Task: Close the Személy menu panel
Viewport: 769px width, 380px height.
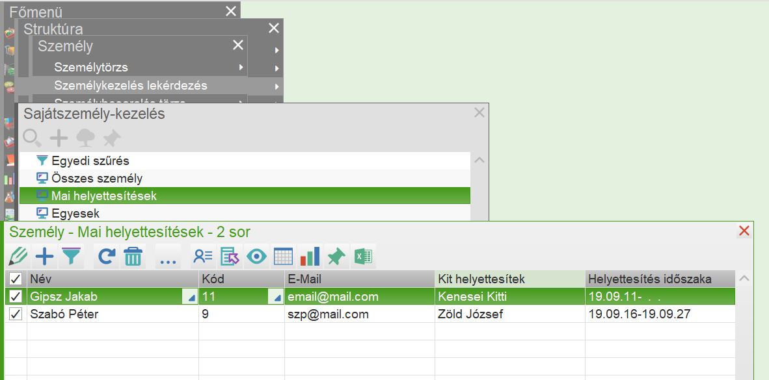Action: click(238, 45)
